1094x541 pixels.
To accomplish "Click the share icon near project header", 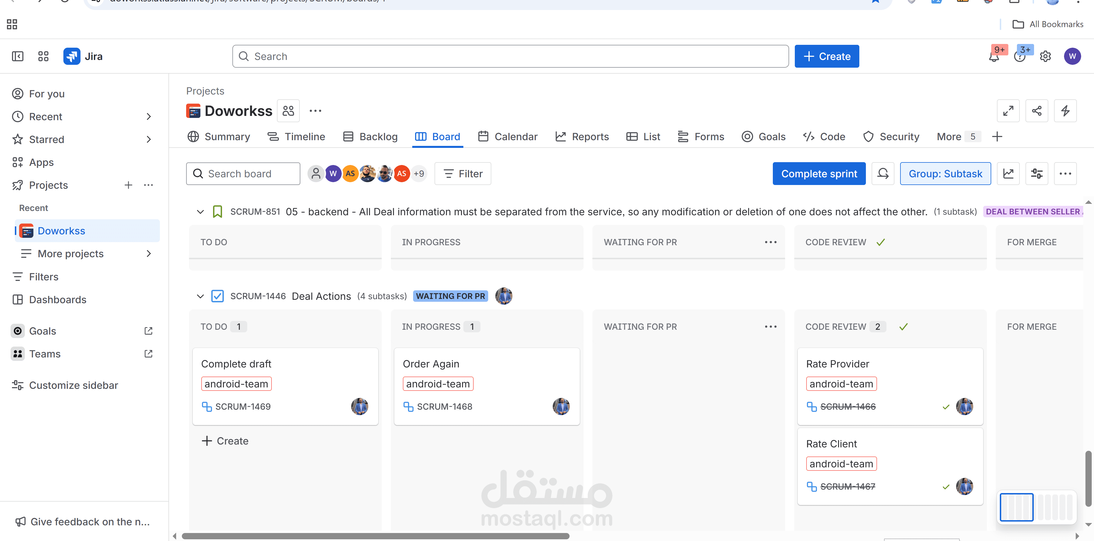I will point(1036,111).
